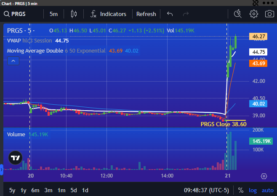Change the 5m chart interval
Image resolution: width=277 pixels, height=196 pixels.
pos(53,14)
